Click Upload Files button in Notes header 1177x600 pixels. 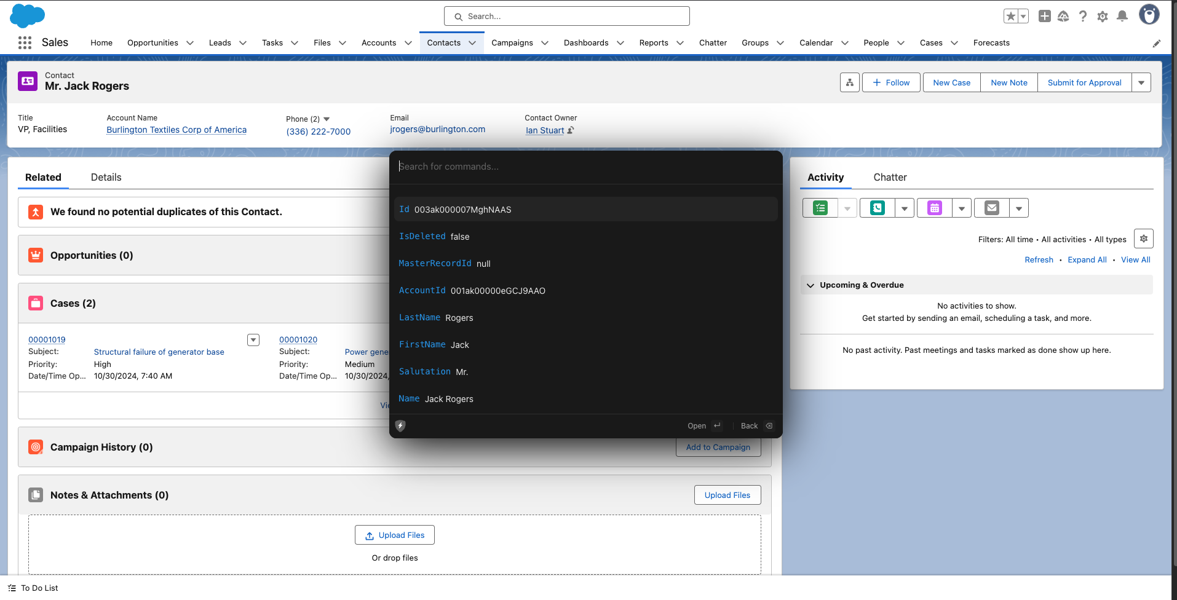point(727,495)
